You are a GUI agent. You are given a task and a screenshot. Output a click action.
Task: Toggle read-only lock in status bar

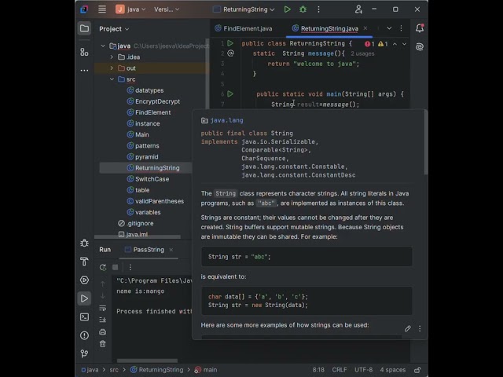point(417,370)
